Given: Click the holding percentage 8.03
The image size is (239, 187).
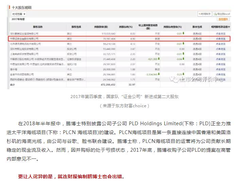Looking at the screenshot, I should (133, 34).
